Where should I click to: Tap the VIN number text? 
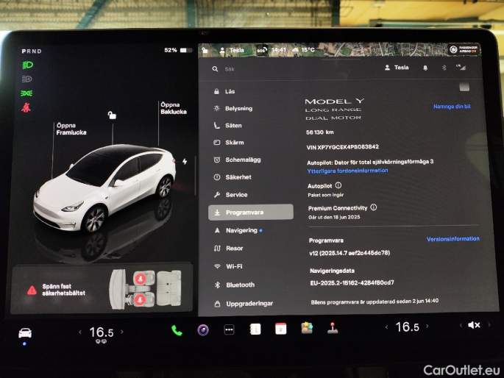(x=343, y=147)
